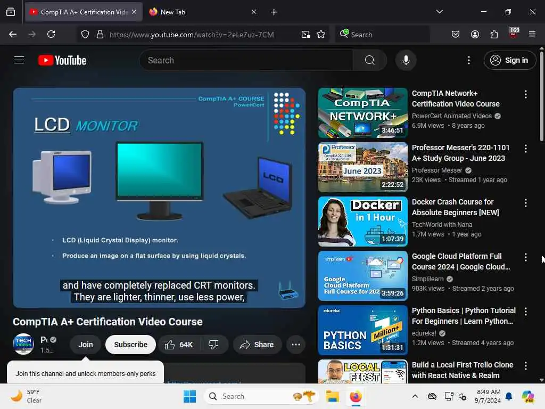Open Firefox from the taskbar

[356, 396]
